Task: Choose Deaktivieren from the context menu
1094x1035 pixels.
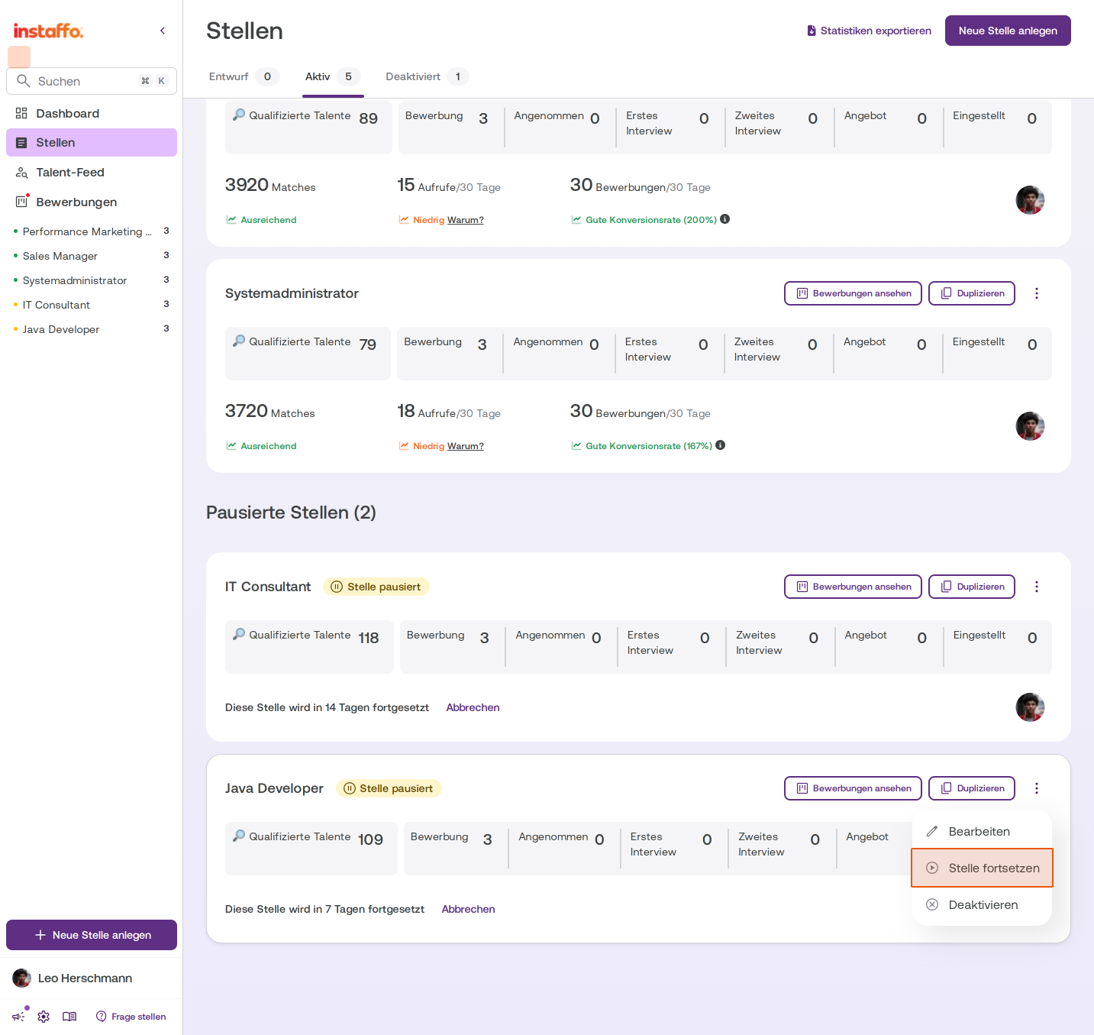Action: [982, 904]
